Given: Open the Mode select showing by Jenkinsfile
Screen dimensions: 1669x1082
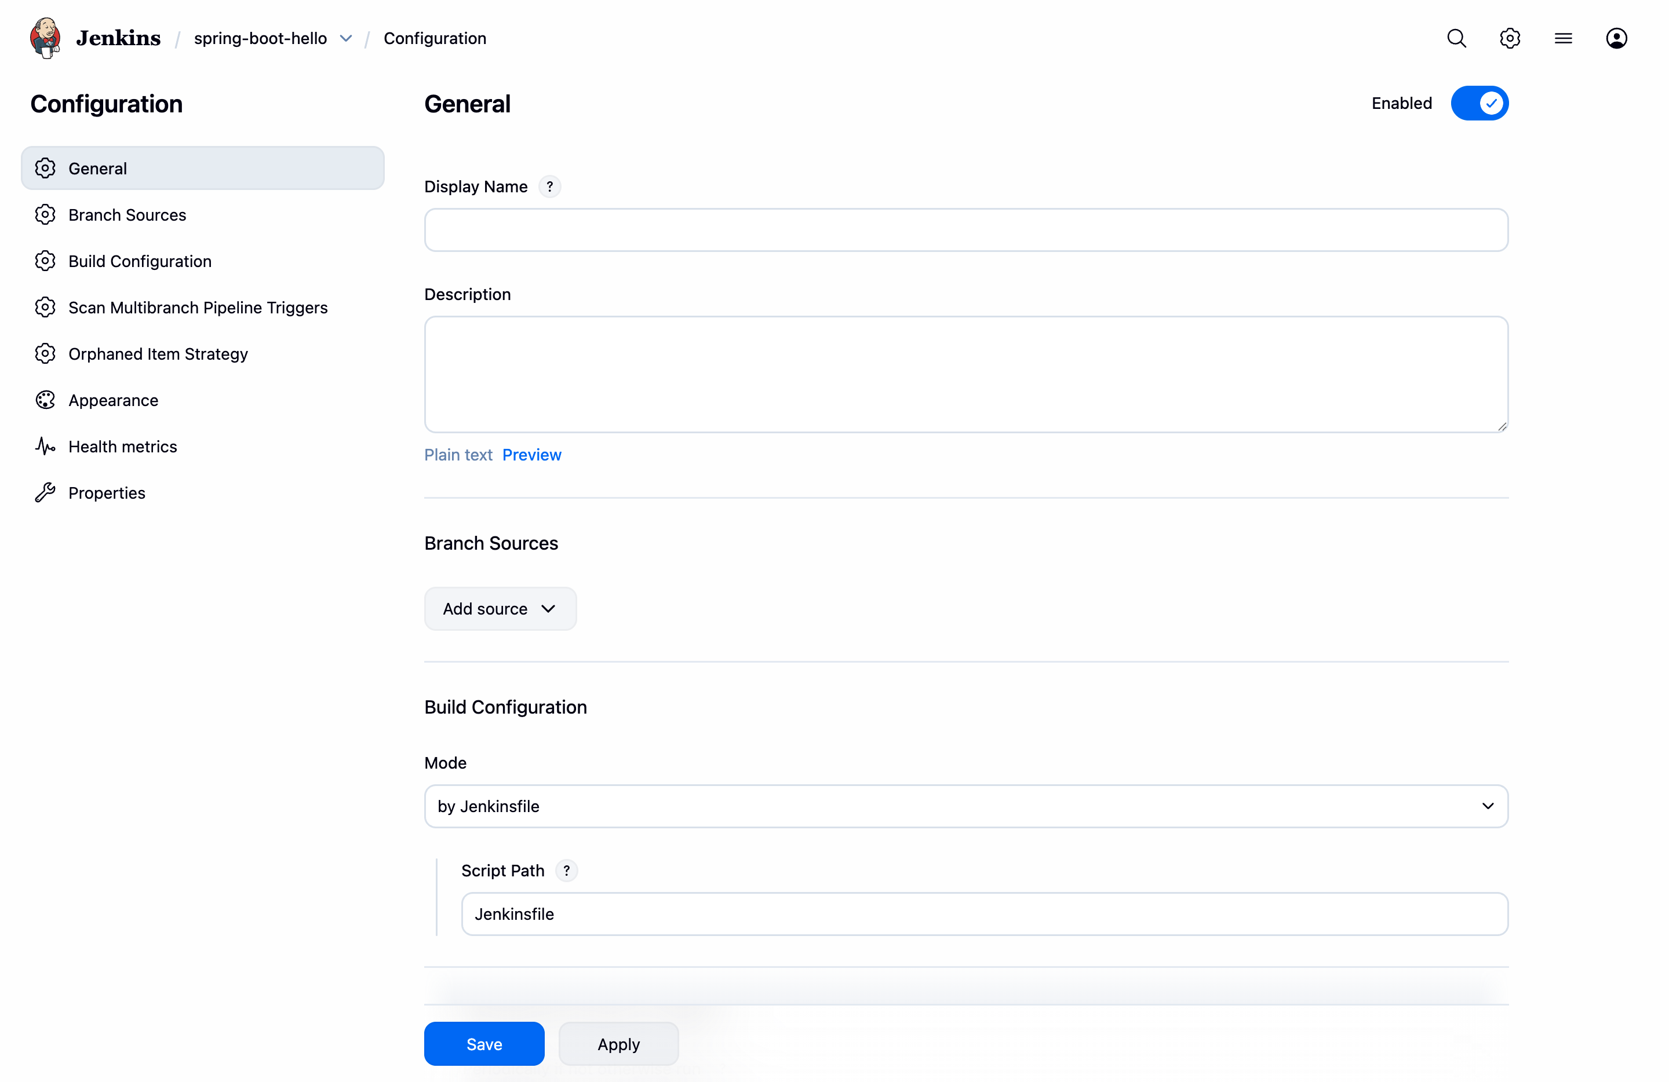Looking at the screenshot, I should 965,806.
